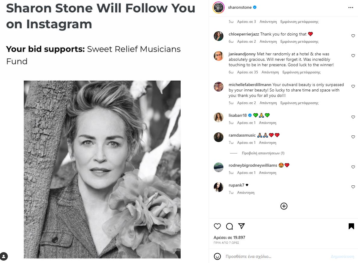This screenshot has height=263, width=358.
Task: Load more comments with plus icon
Action: pos(284,206)
